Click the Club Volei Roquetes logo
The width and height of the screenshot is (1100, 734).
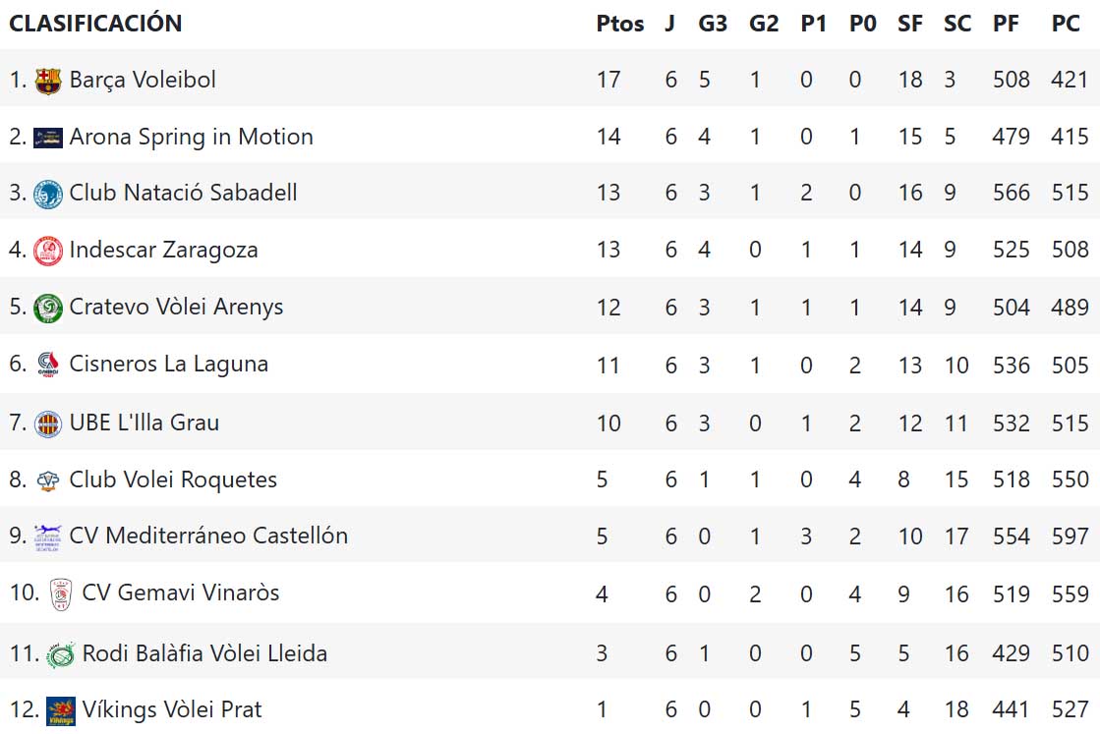coord(47,480)
